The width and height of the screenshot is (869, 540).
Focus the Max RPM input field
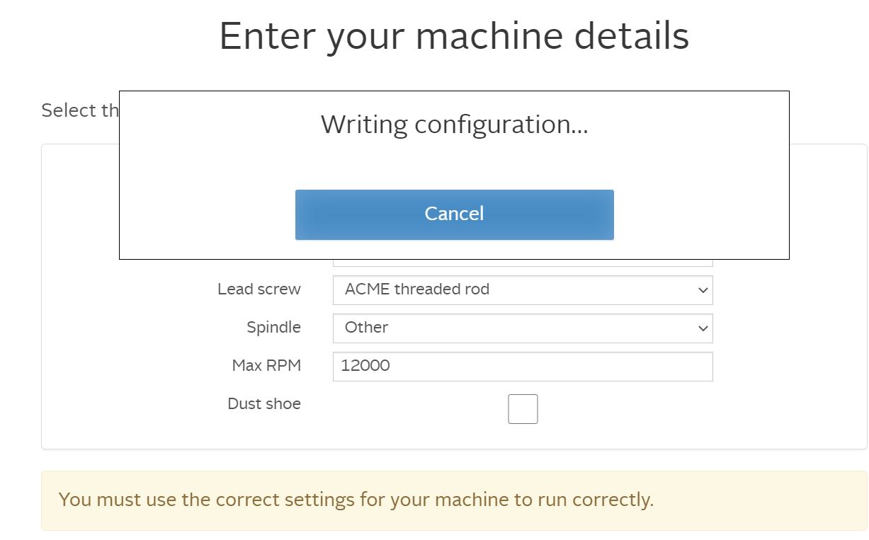[523, 367]
